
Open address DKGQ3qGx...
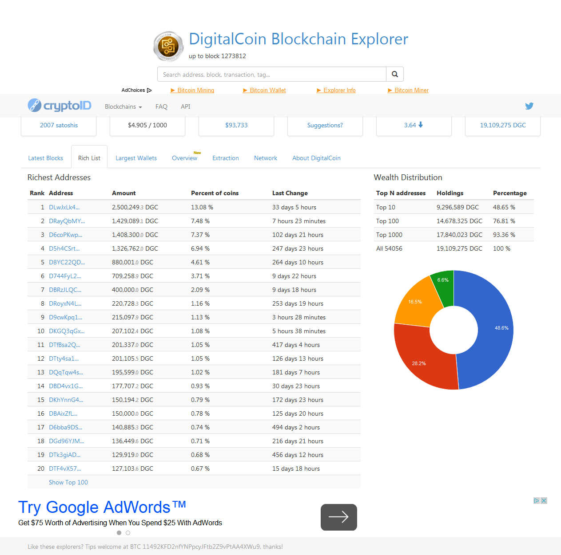click(67, 331)
